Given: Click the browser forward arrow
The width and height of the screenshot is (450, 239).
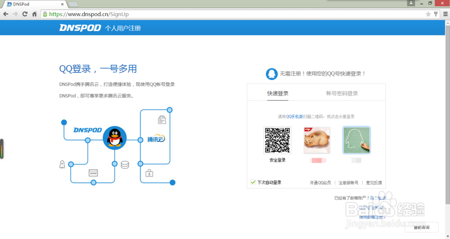Looking at the screenshot, I should coord(15,14).
